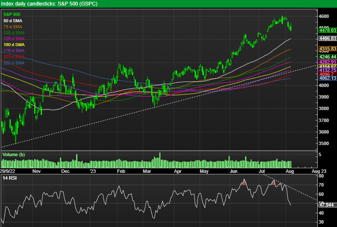The image size is (337, 227).
Task: Click the 3700 price axis label
Action: [x=324, y=120]
